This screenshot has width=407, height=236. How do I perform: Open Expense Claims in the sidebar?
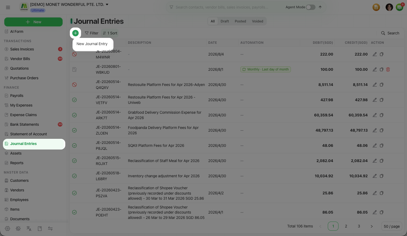(x=34, y=115)
